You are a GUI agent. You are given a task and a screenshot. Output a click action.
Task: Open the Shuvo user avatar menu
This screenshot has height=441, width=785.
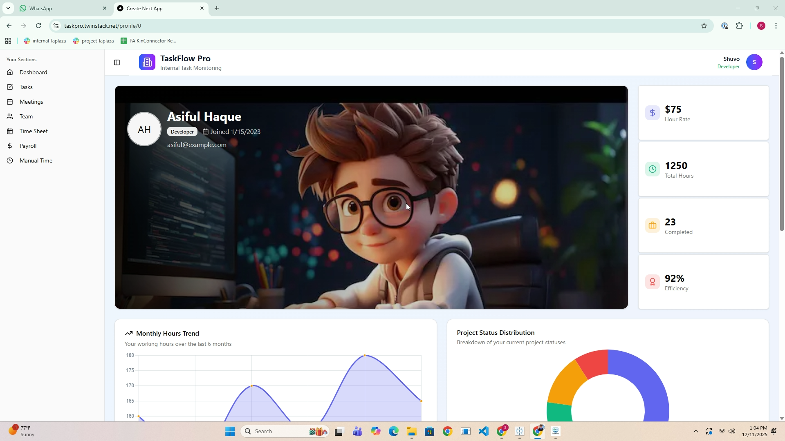pos(754,62)
